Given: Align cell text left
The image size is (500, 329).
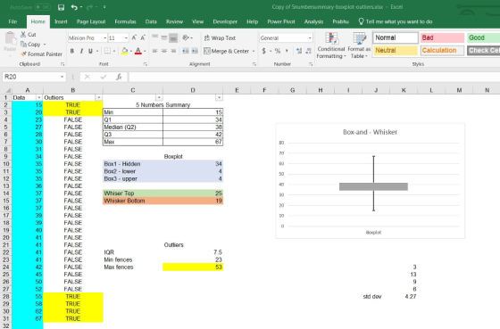Looking at the screenshot, I should click(x=155, y=51).
